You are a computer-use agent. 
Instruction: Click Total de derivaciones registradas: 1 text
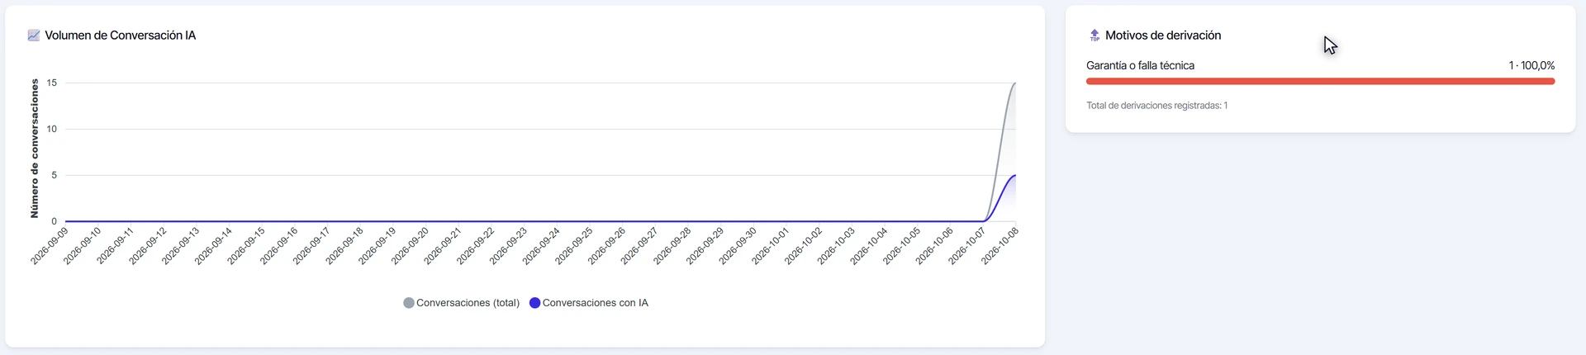pos(1156,106)
